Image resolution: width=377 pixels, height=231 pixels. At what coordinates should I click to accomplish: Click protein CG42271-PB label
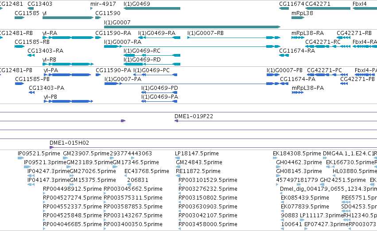click(357, 79)
